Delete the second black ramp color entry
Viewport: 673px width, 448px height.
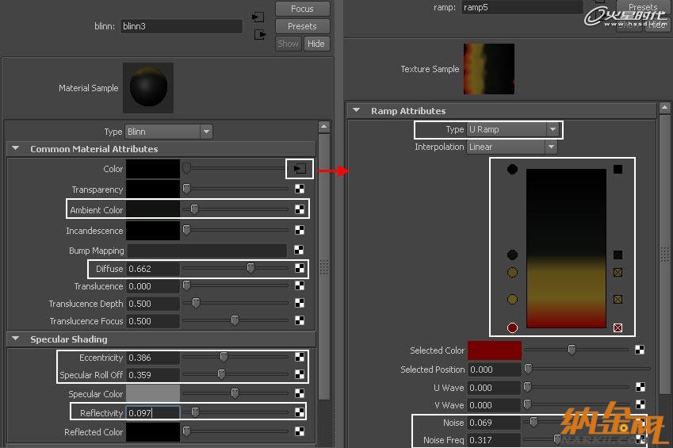click(618, 255)
